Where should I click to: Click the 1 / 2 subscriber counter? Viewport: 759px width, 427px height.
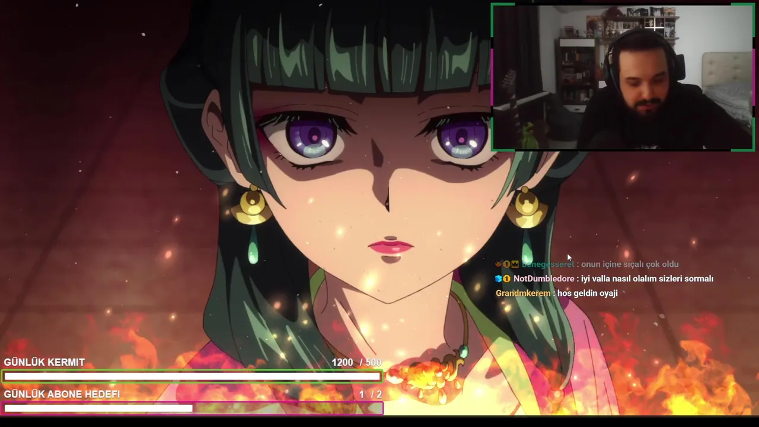371,394
